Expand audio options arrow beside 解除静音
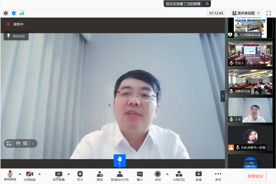This screenshot has width=276, height=184. click(20, 174)
